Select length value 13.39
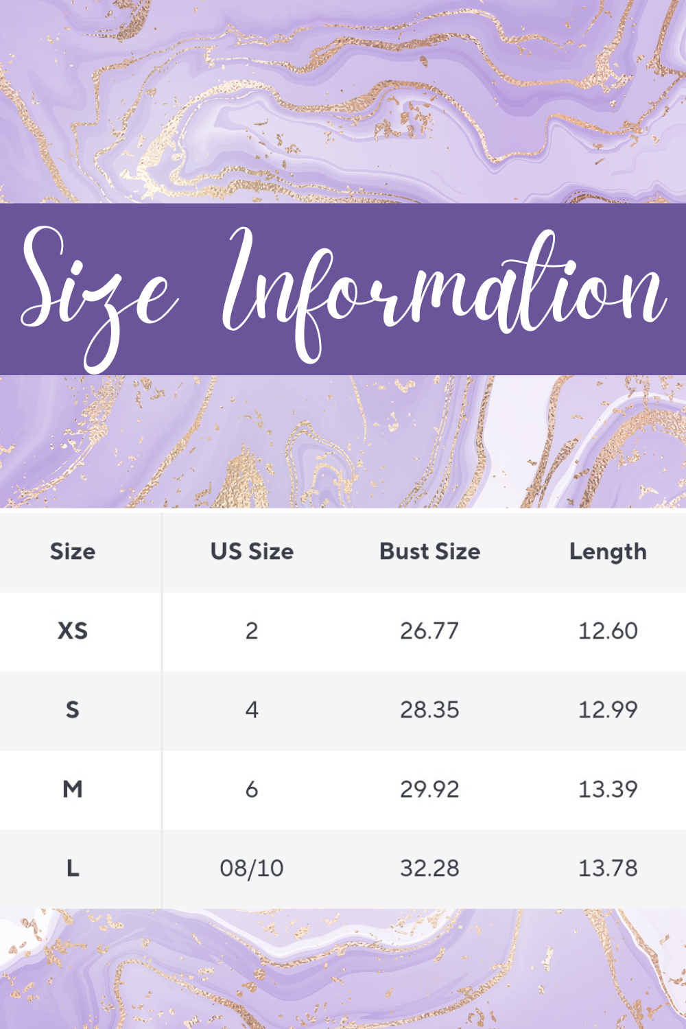The height and width of the screenshot is (1029, 686). [x=608, y=790]
